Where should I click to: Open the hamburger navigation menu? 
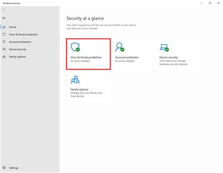(x=4, y=18)
